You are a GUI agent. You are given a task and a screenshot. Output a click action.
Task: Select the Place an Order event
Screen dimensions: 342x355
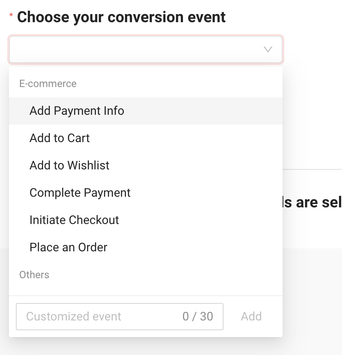pyautogui.click(x=68, y=247)
